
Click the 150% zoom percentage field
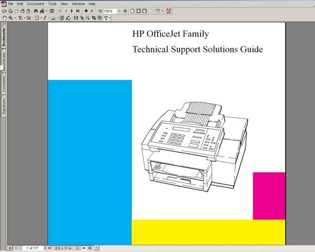coord(110,11)
